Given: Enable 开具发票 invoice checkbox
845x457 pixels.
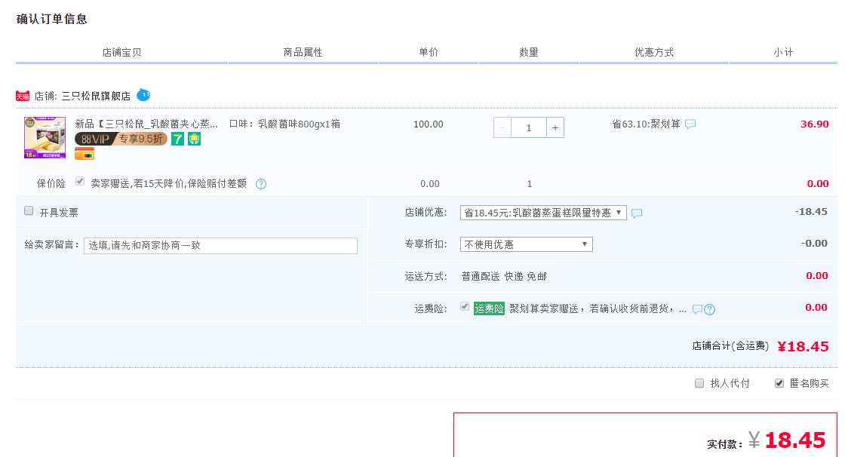Looking at the screenshot, I should [x=29, y=210].
